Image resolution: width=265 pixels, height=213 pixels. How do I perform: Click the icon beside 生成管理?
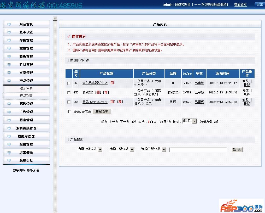9,144
